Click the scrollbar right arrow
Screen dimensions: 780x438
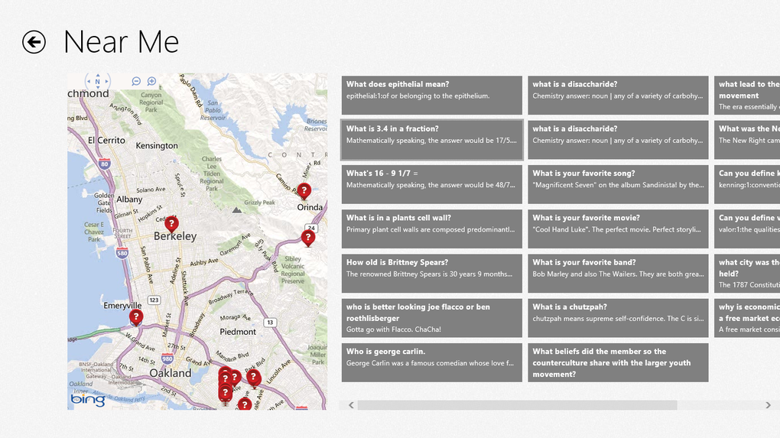[x=768, y=405]
